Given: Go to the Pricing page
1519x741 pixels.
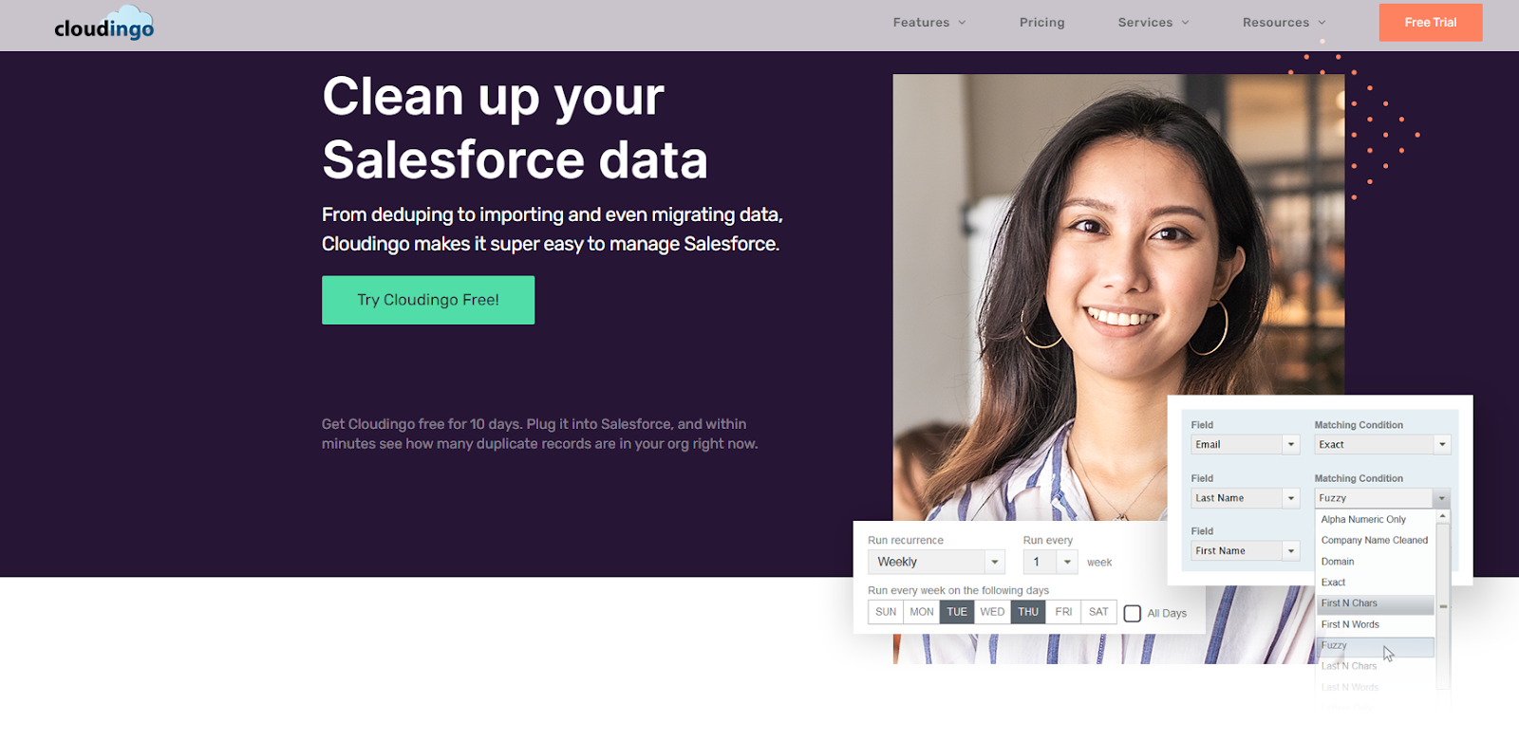Looking at the screenshot, I should (1041, 23).
